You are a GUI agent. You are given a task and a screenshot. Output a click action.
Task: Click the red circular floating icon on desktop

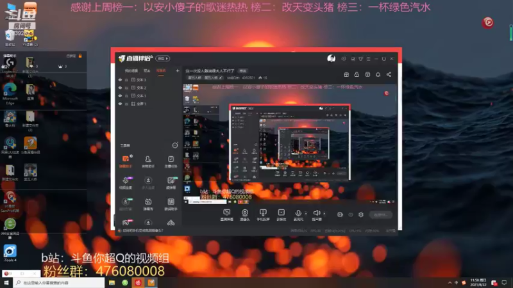(488, 22)
